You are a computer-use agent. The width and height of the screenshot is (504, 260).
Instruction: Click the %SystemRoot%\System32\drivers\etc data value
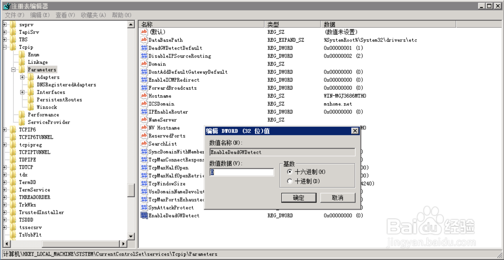pyautogui.click(x=370, y=40)
